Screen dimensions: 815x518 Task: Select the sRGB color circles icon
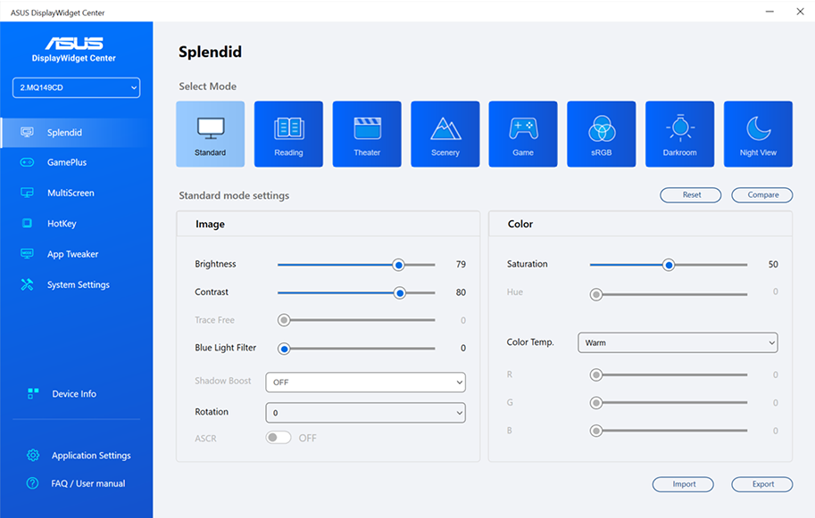(602, 129)
